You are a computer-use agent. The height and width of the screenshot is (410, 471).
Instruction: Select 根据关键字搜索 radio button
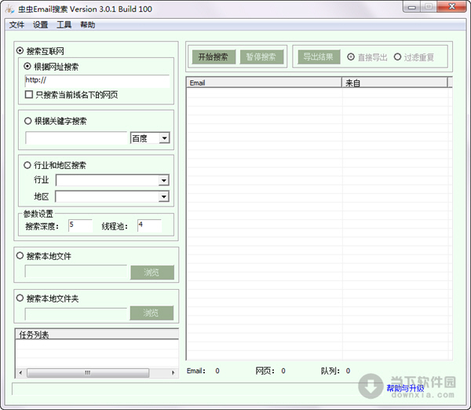click(x=27, y=121)
